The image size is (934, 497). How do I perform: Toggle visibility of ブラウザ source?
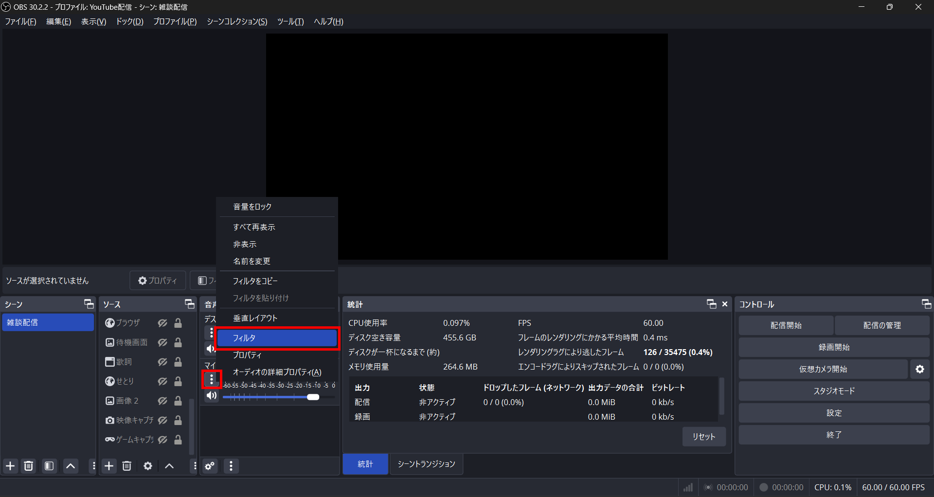click(x=162, y=323)
